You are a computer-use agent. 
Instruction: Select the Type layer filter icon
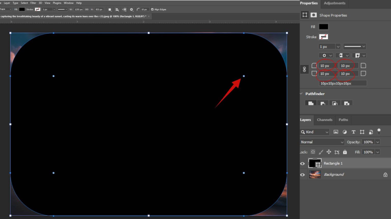(354, 132)
